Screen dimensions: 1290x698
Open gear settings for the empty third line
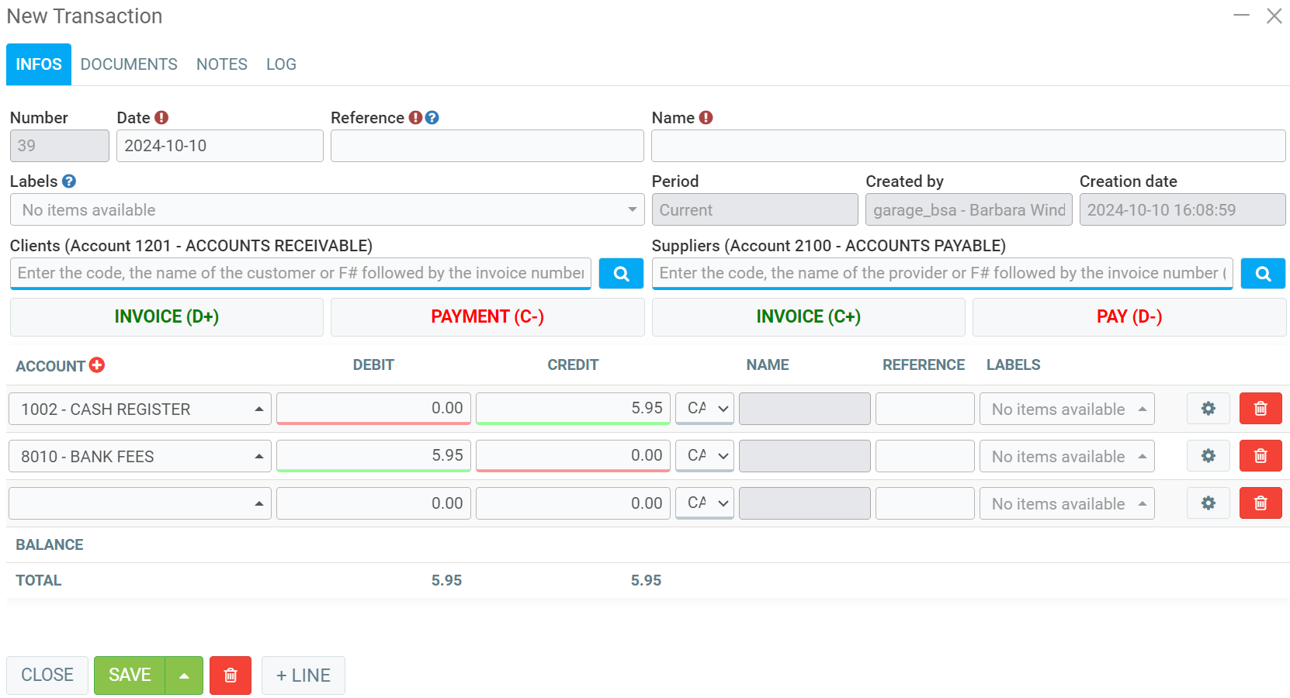tap(1208, 503)
